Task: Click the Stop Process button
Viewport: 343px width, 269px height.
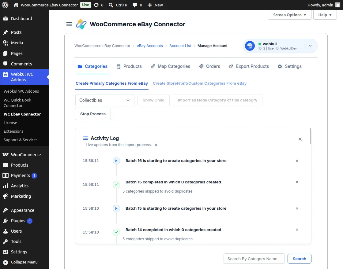Action: coord(93,114)
